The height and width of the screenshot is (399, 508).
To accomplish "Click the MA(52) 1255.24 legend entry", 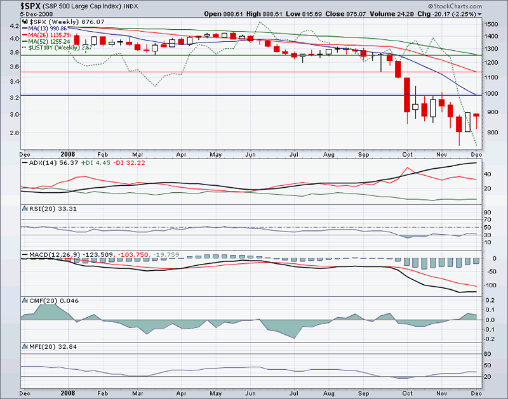I will coord(46,41).
